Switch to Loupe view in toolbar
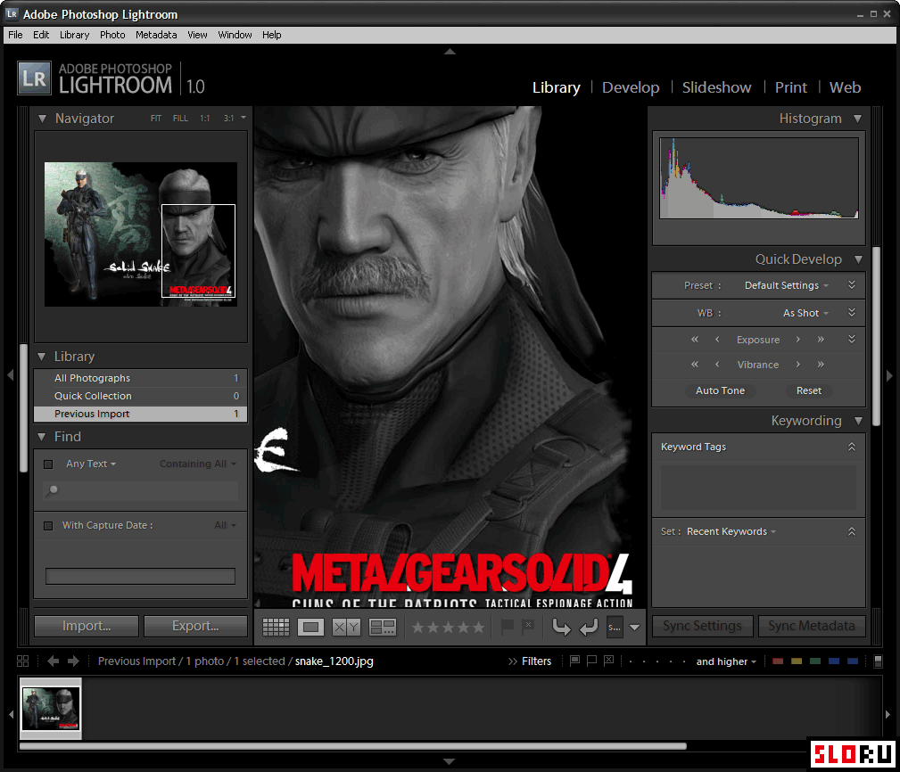Viewport: 900px width, 772px height. pyautogui.click(x=310, y=627)
